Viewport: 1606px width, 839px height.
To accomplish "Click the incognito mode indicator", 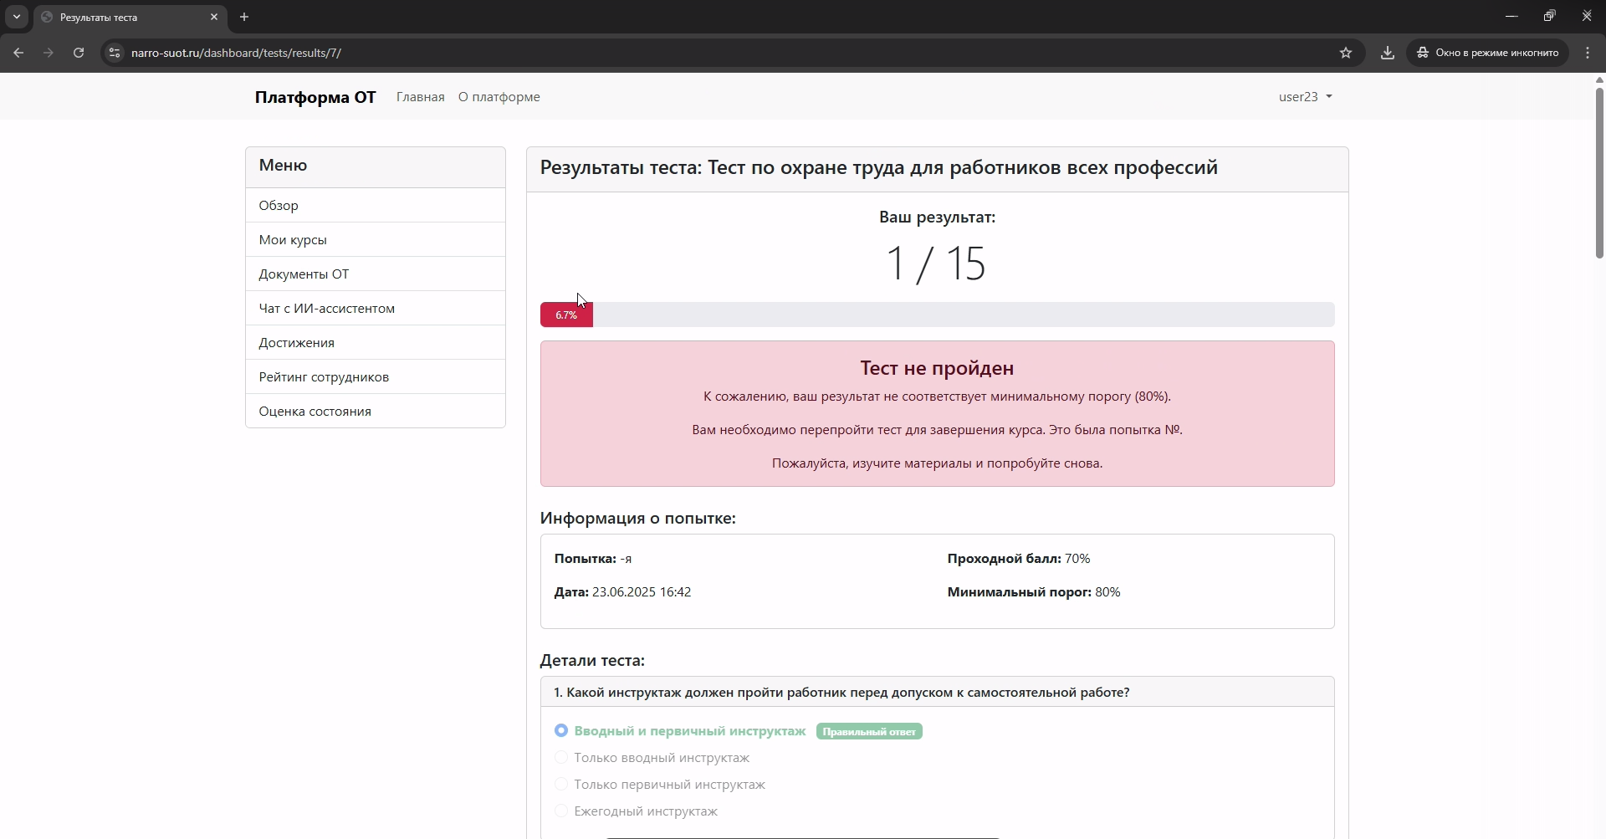I will pyautogui.click(x=1488, y=53).
